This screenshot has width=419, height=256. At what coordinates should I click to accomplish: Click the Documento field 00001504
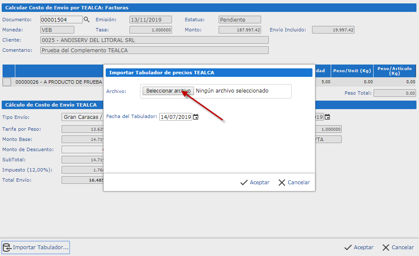click(62, 20)
